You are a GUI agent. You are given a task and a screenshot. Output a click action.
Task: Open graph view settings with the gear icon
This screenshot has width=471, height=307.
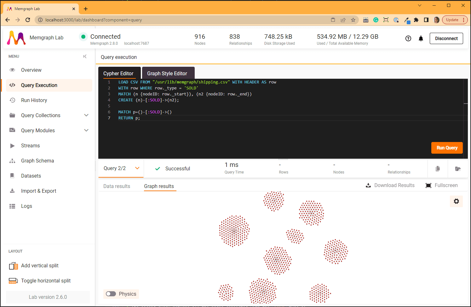(x=456, y=201)
